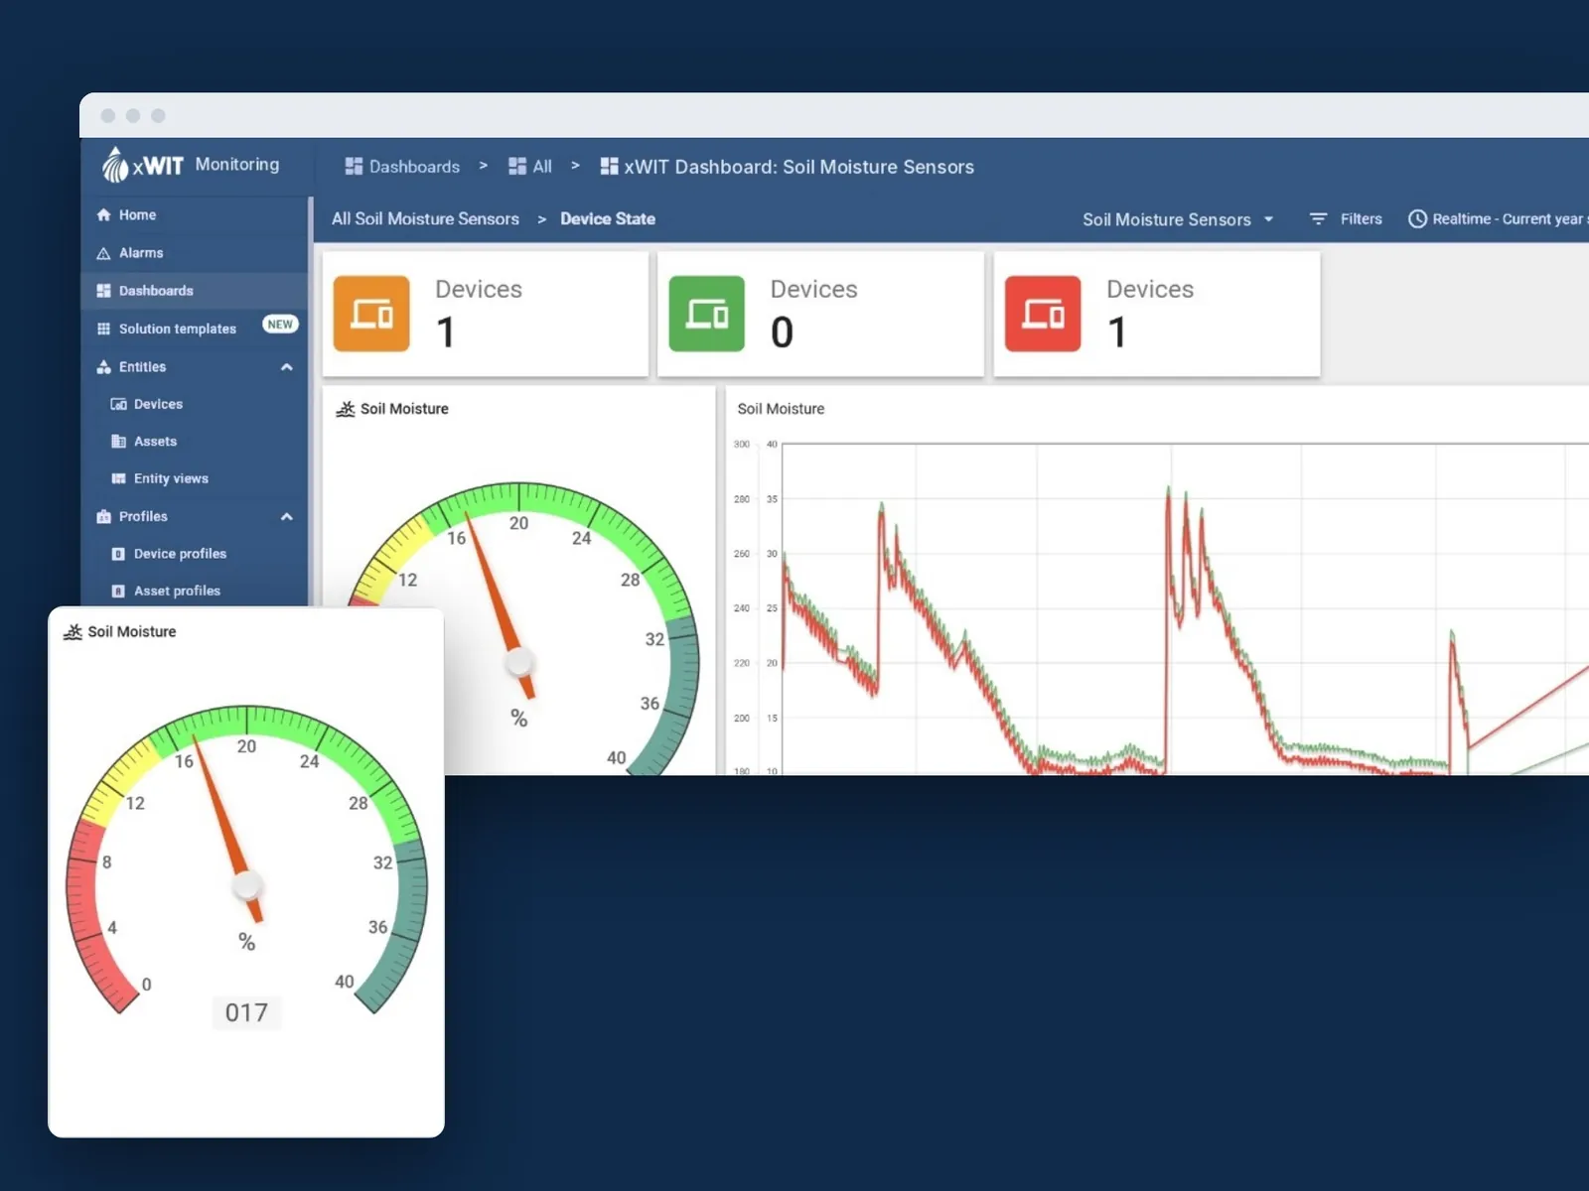The height and width of the screenshot is (1191, 1589).
Task: Collapse the Profiles section chevron
Action: tap(287, 516)
